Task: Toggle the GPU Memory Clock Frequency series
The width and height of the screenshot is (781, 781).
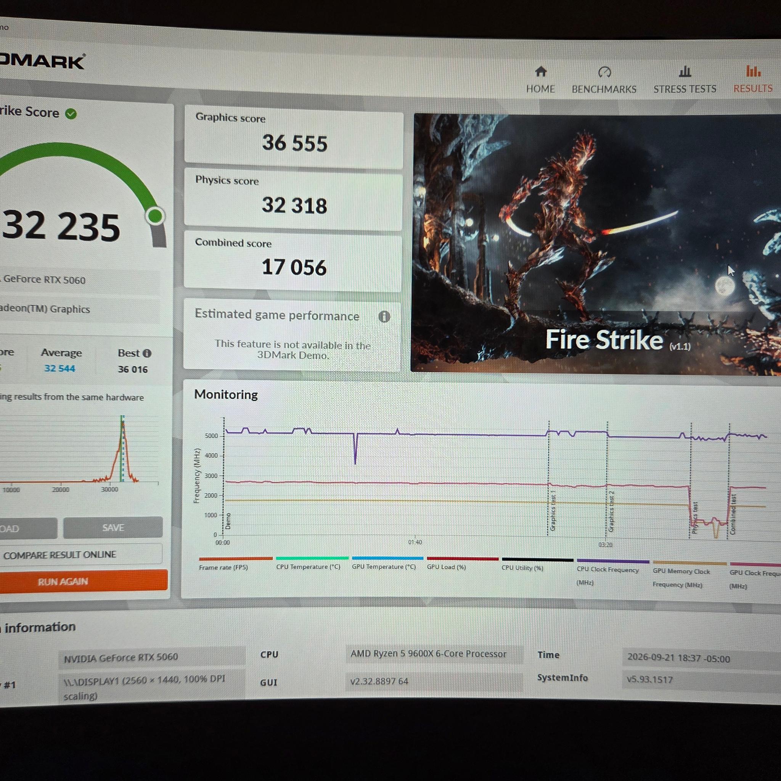Action: coord(689,575)
